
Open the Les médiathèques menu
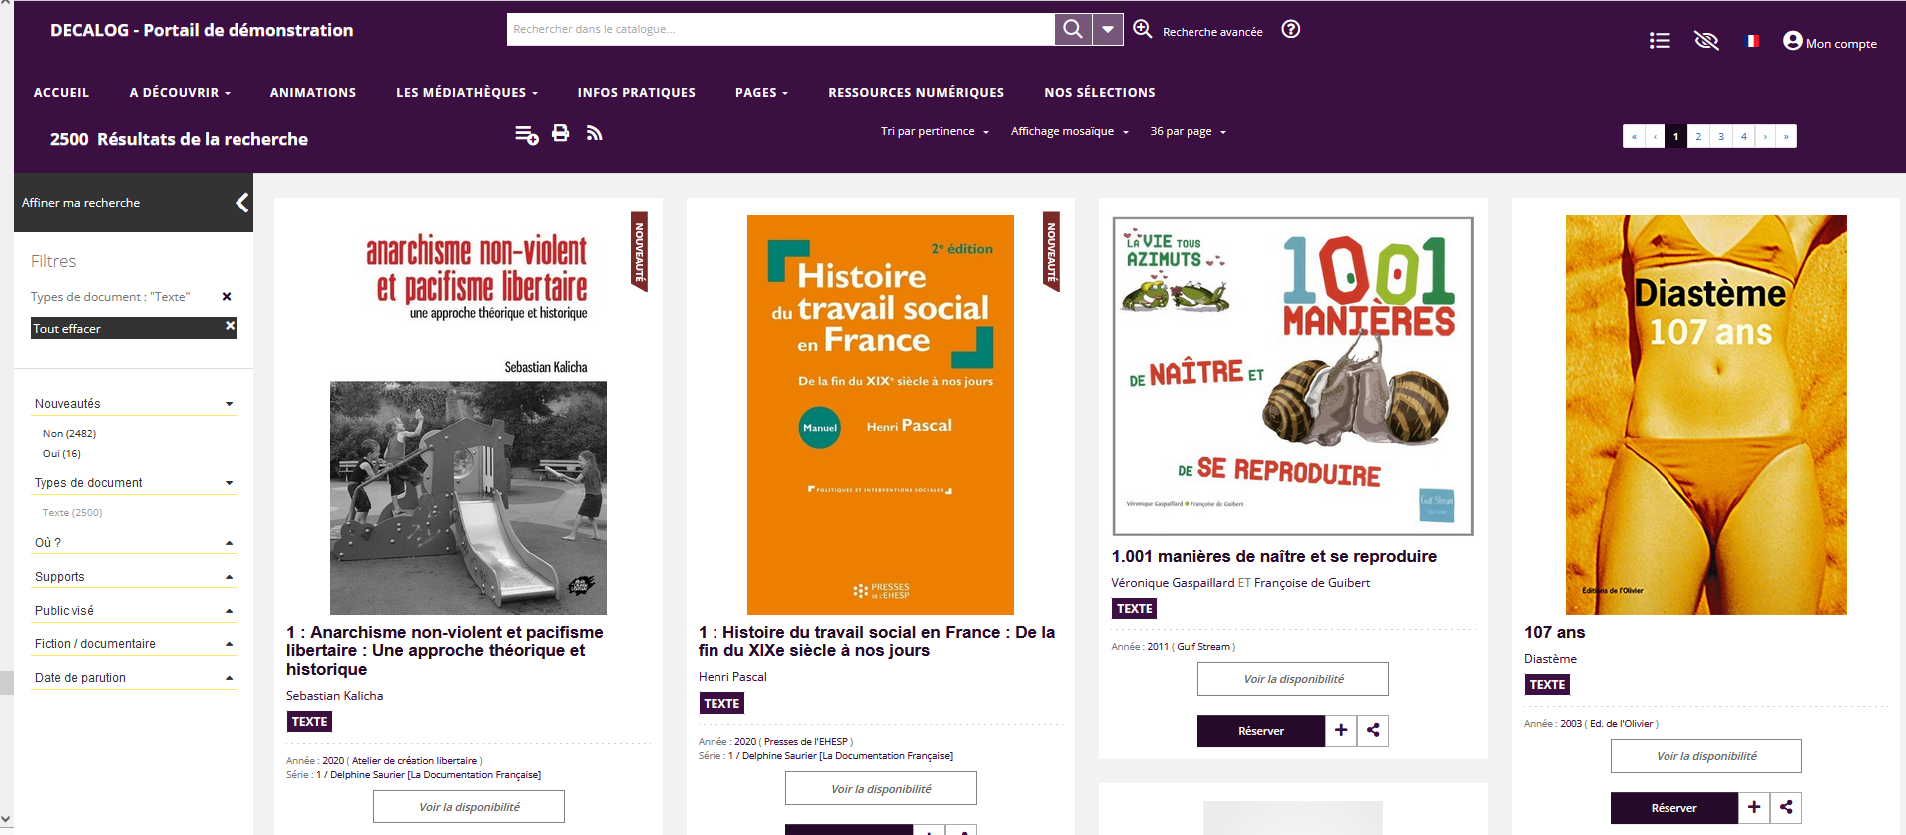pyautogui.click(x=466, y=93)
